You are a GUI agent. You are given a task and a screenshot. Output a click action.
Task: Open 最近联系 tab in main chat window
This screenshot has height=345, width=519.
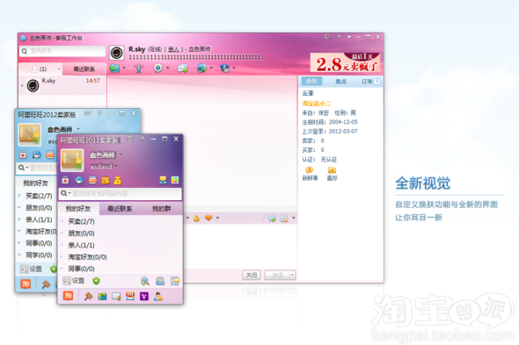84,68
